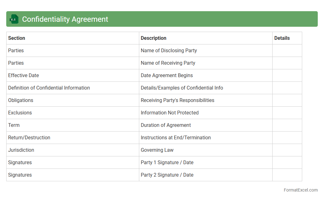Click the Confidentiality Agreement title
The height and width of the screenshot is (199, 324).
click(x=65, y=19)
